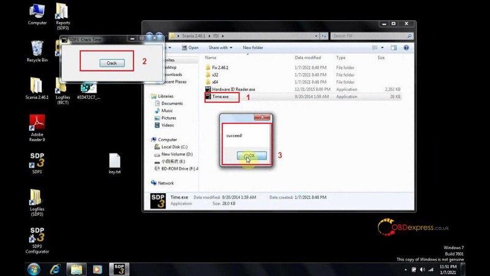Click the taskbar clock showing 11:51 PM
The image size is (490, 276).
[x=448, y=269]
